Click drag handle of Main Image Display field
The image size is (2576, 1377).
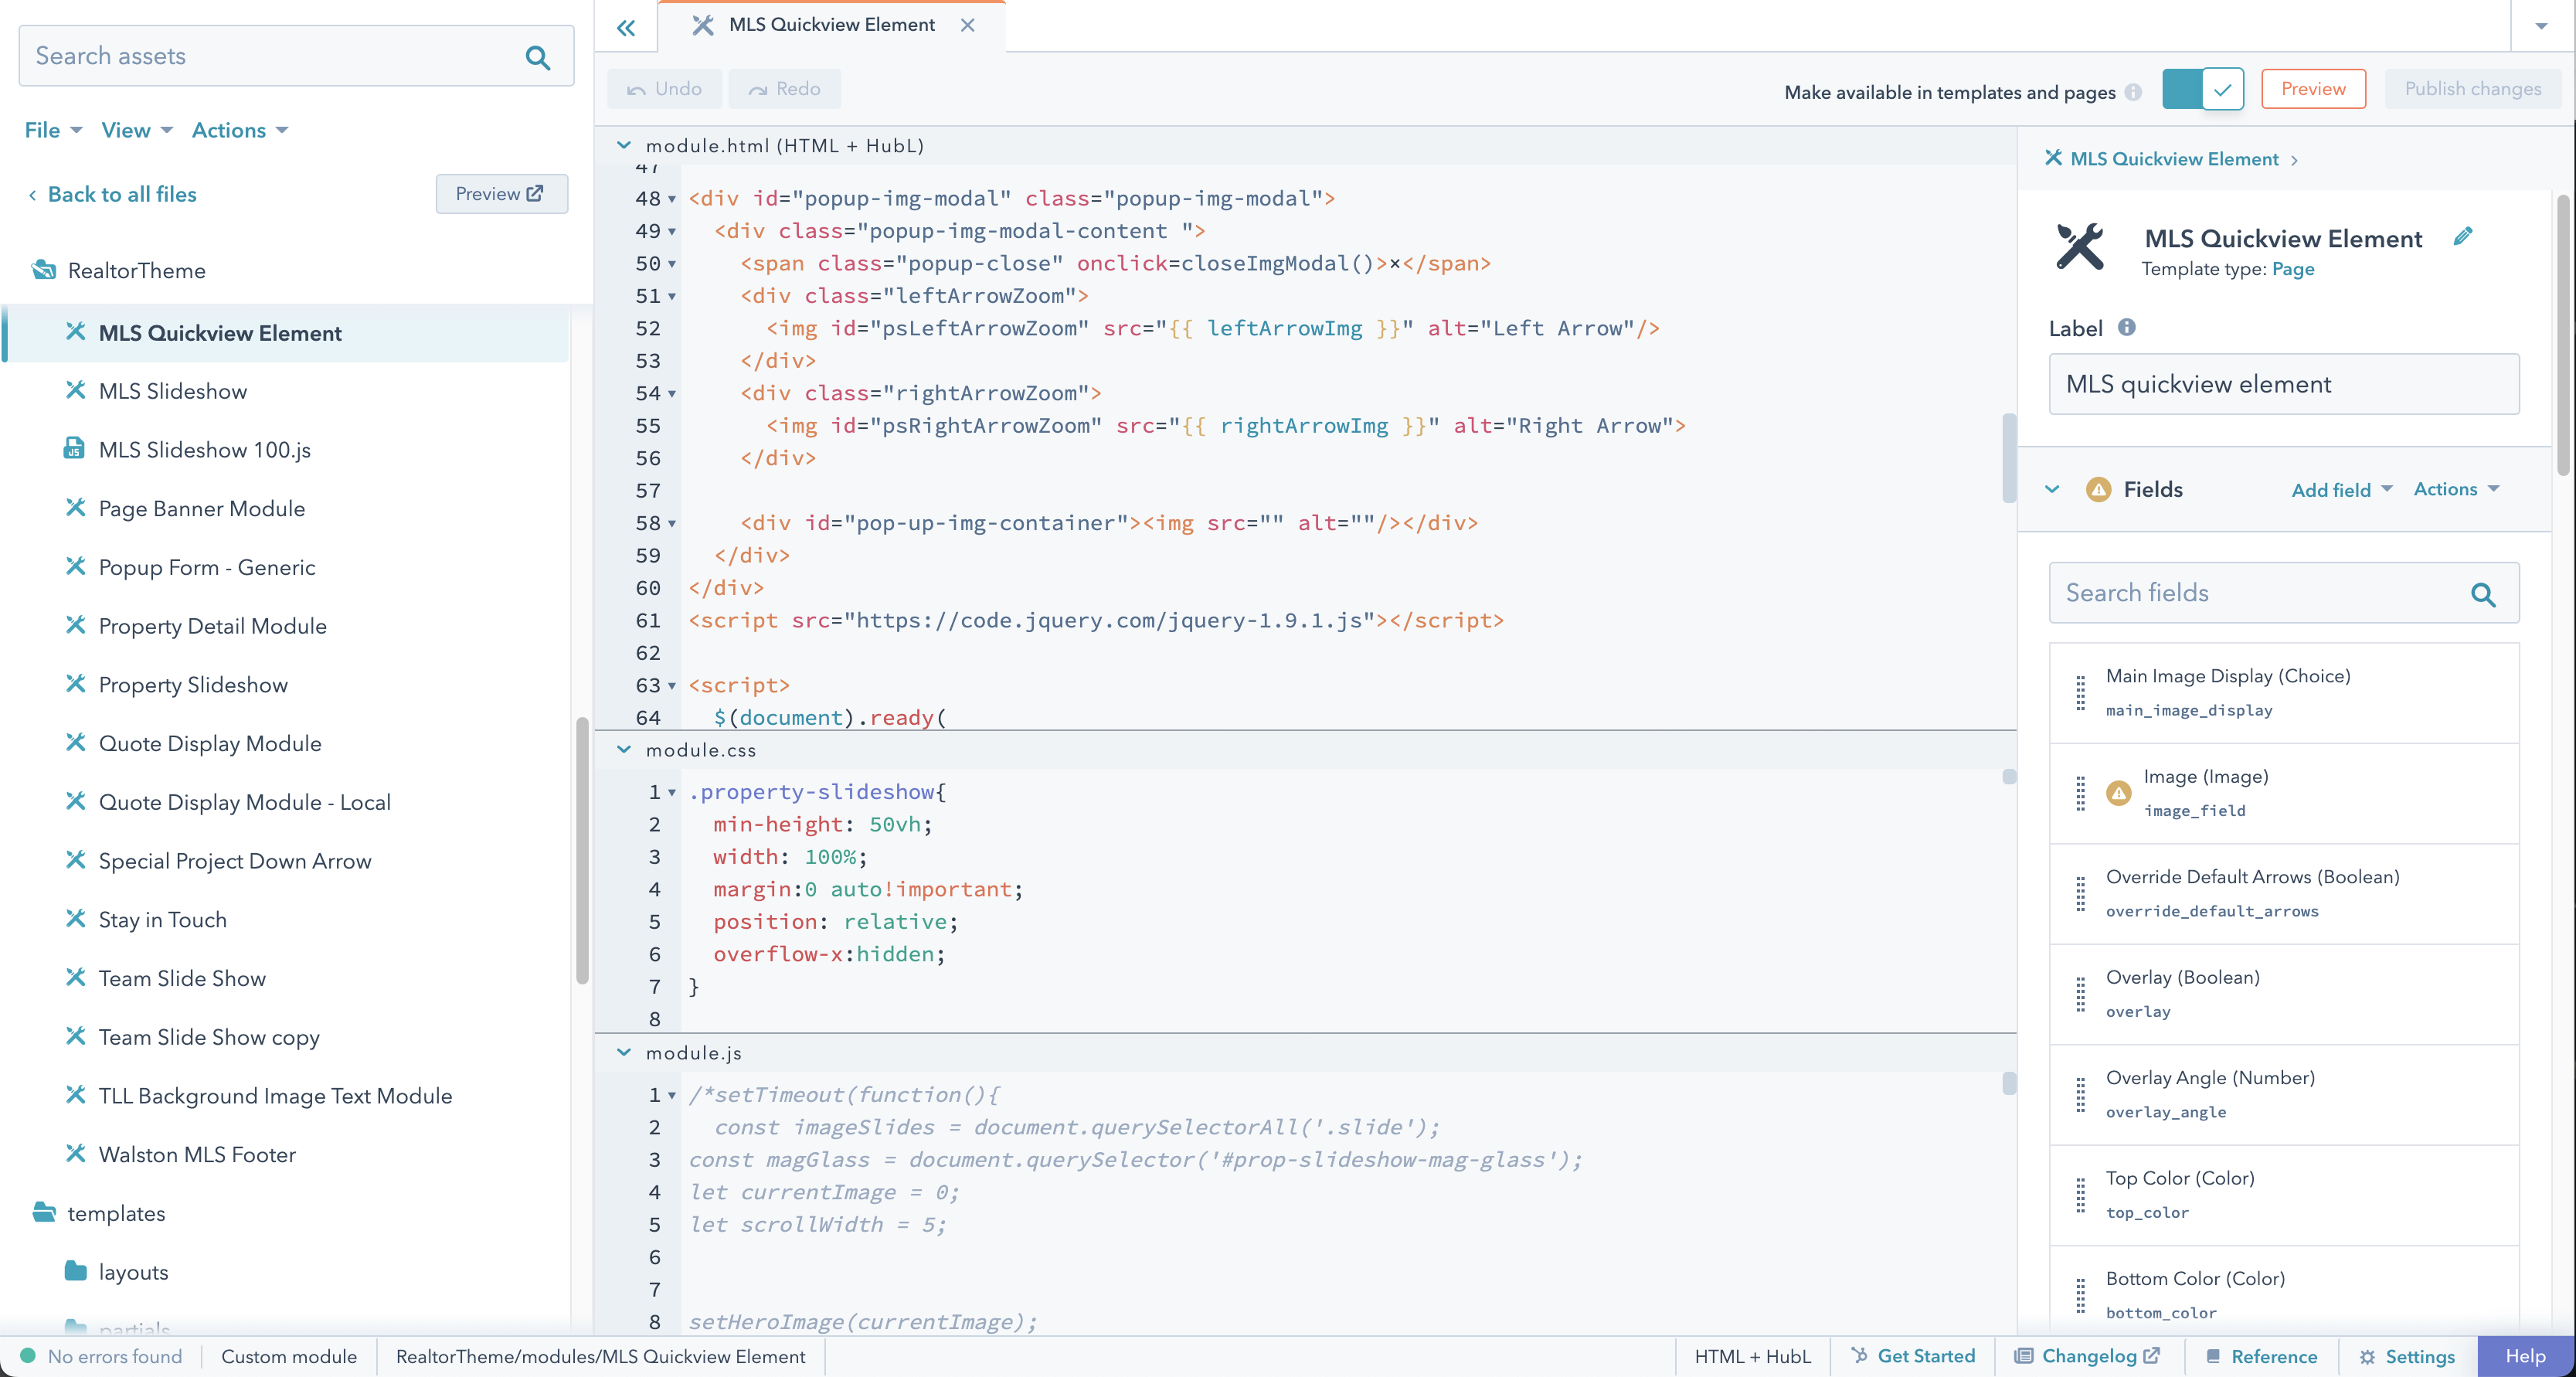[x=2080, y=692]
